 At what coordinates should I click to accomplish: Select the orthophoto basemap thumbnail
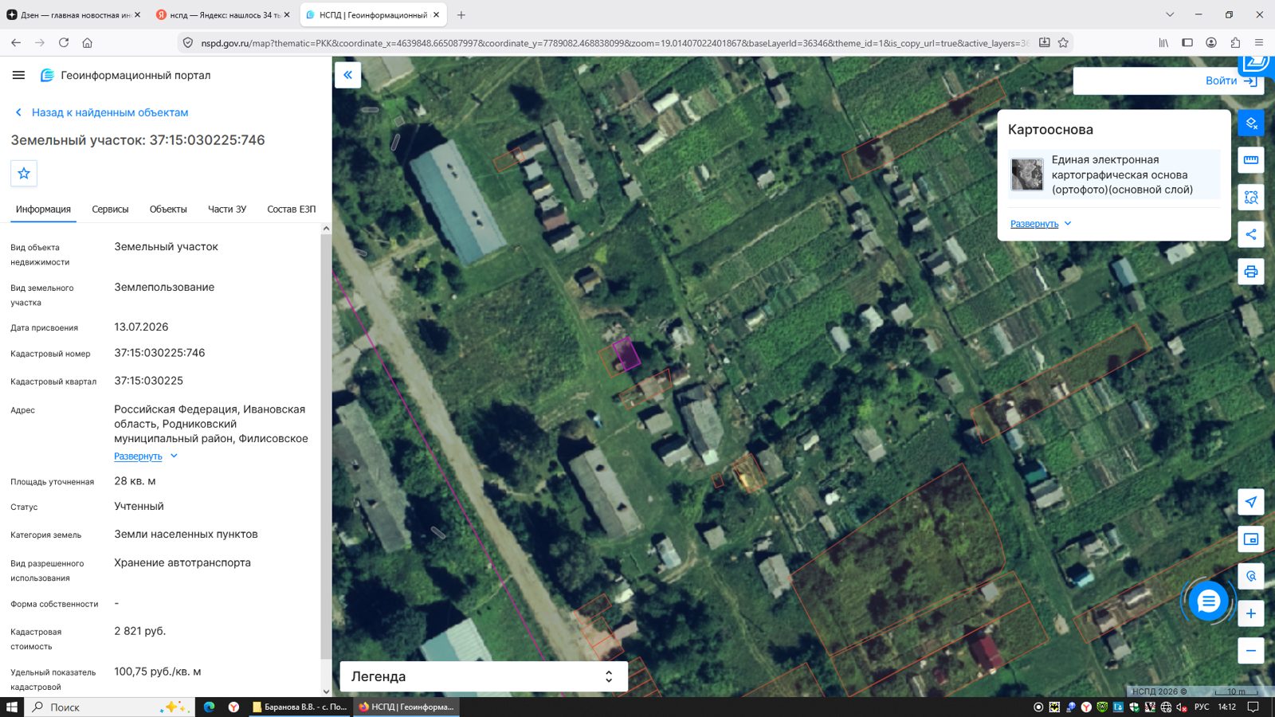click(1026, 174)
